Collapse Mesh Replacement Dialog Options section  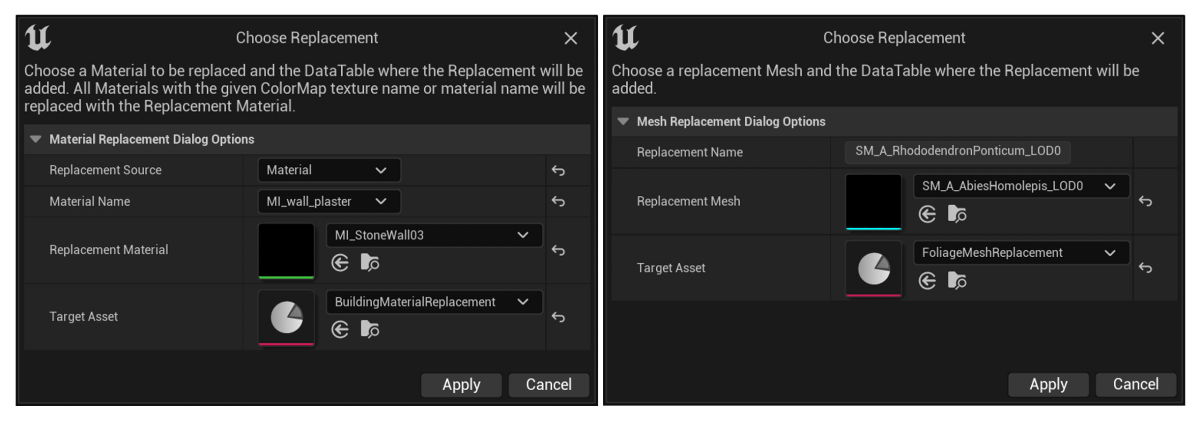(623, 121)
